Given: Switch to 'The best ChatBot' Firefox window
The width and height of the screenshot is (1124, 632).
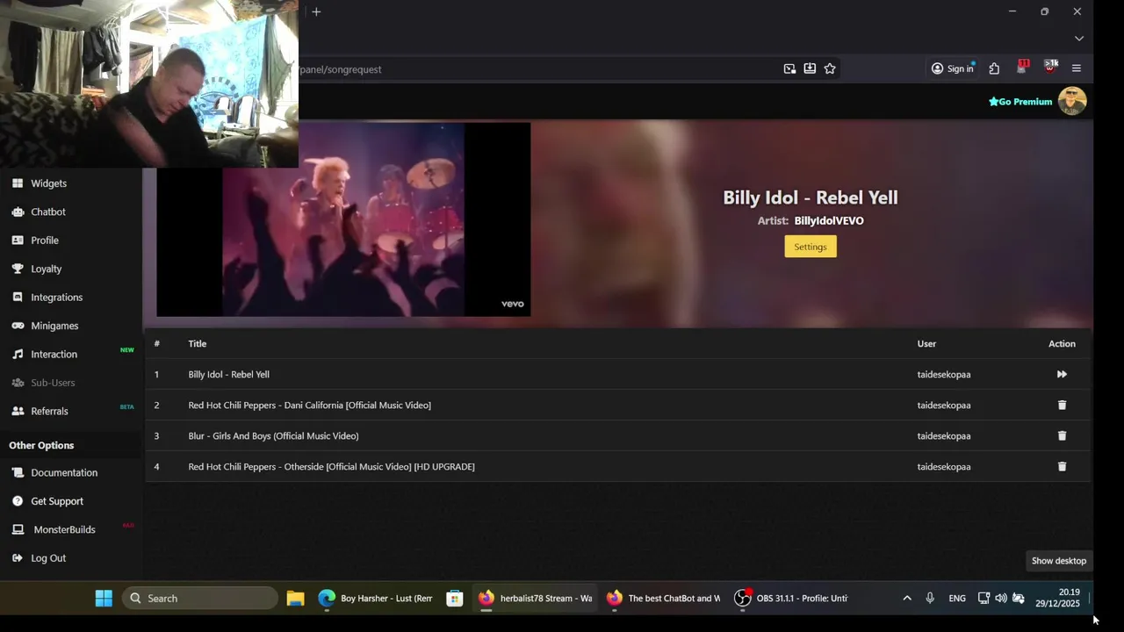Looking at the screenshot, I should point(663,599).
